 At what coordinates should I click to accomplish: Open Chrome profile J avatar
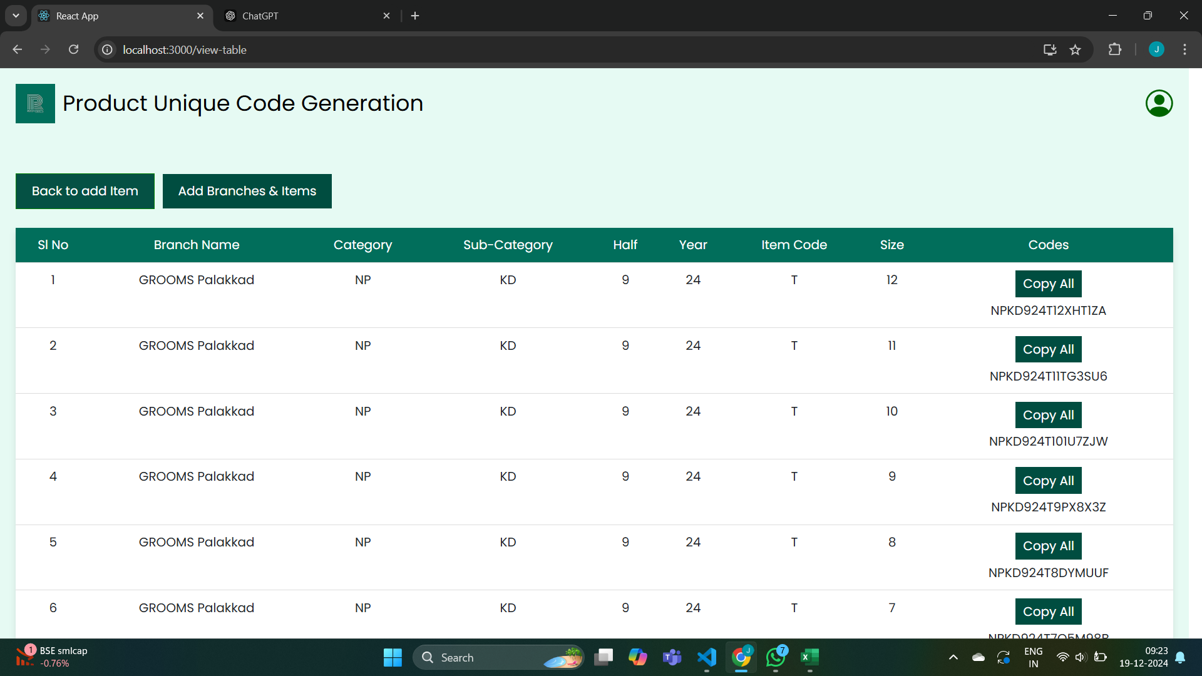[x=1156, y=49]
